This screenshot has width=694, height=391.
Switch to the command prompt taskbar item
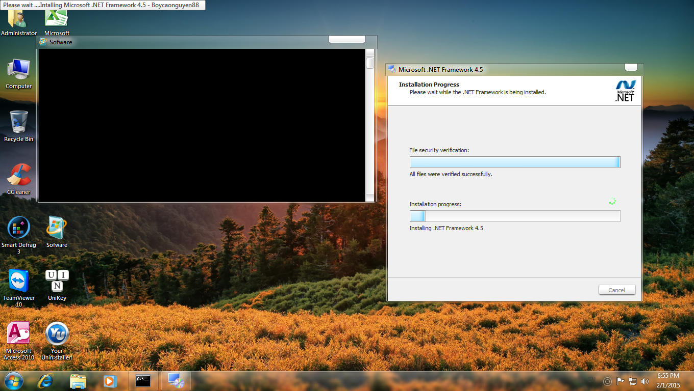click(143, 381)
